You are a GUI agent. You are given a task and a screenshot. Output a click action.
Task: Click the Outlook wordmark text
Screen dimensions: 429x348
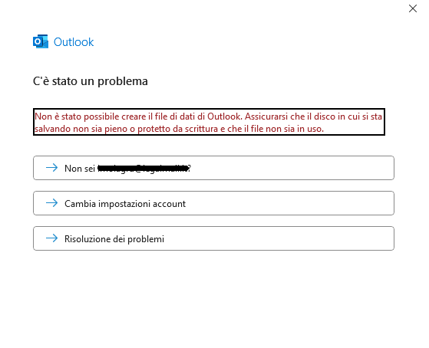(x=74, y=42)
